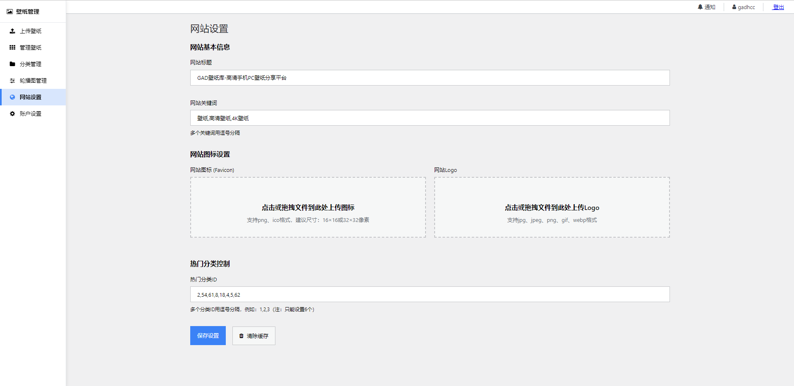Viewport: 794px width, 386px height.
Task: Click into the 网站关键词 text field
Action: [430, 118]
